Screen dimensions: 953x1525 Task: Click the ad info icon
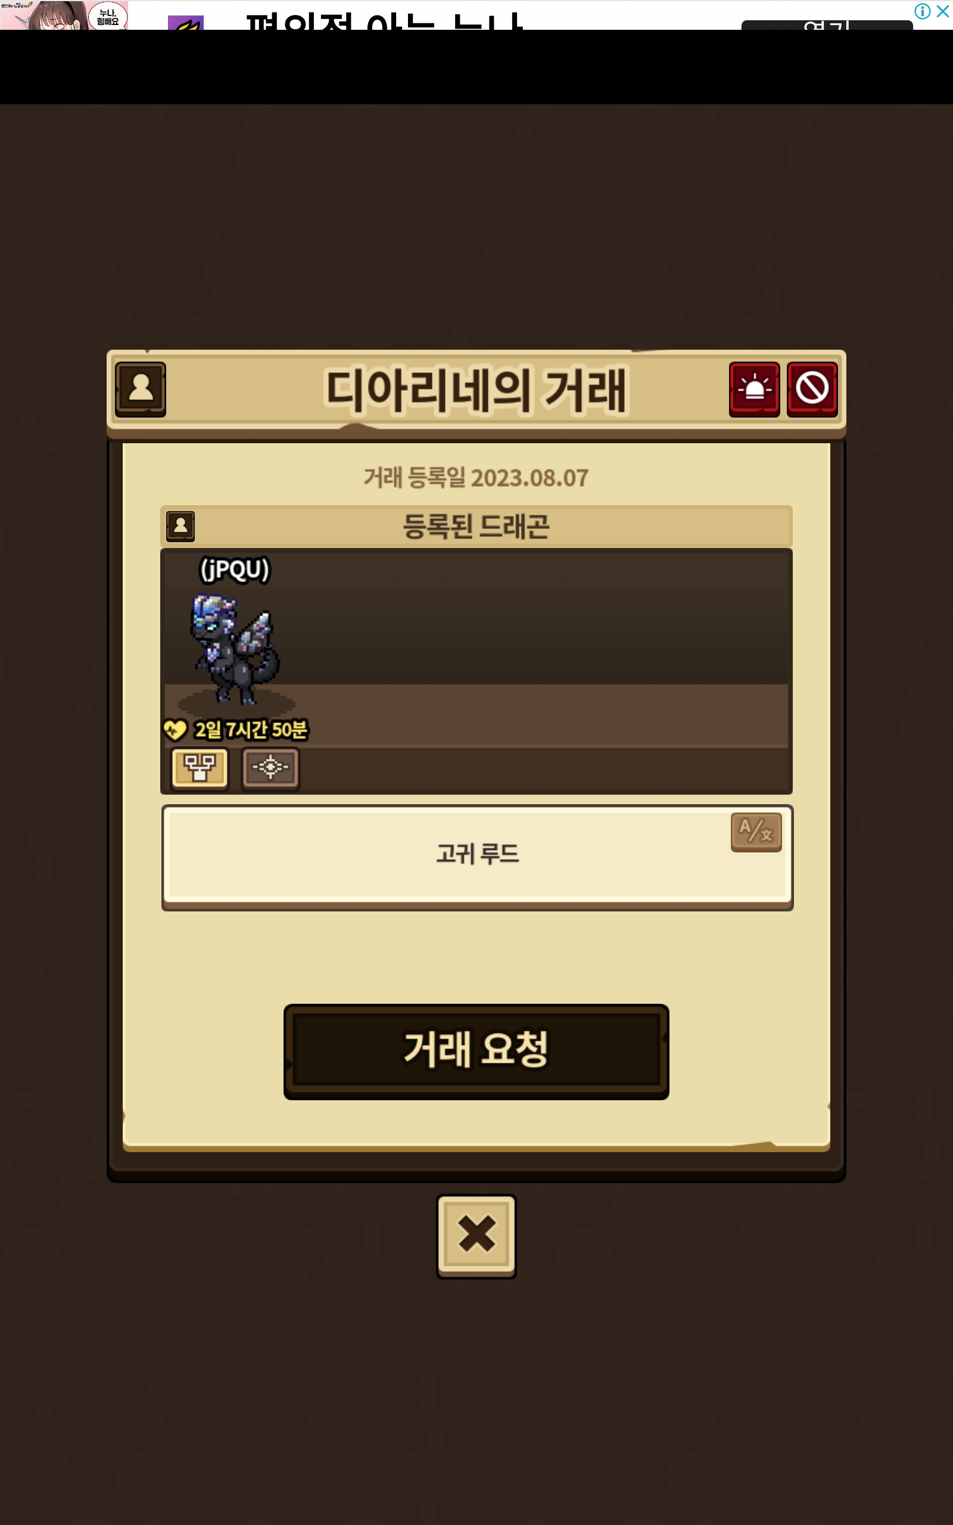pos(922,11)
